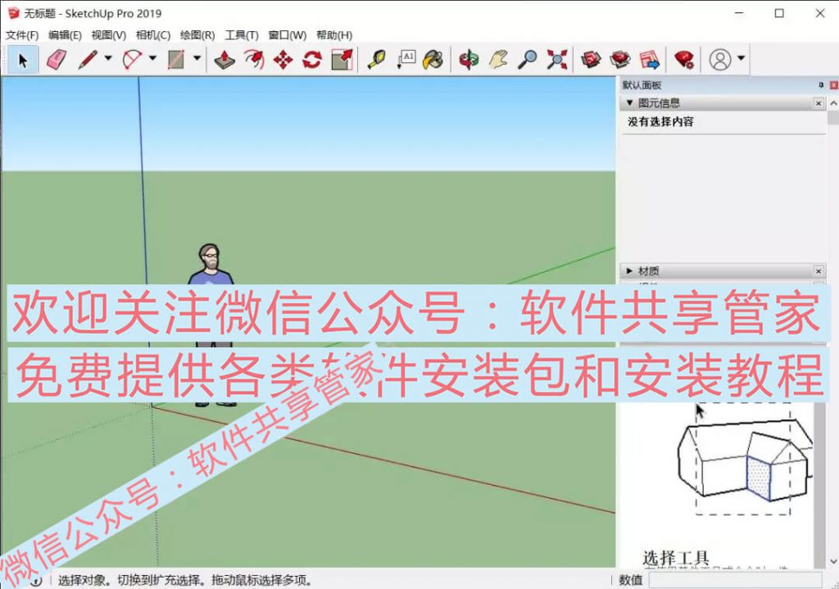The image size is (839, 589).
Task: Click tray scrollbar up arrow
Action: 833,102
